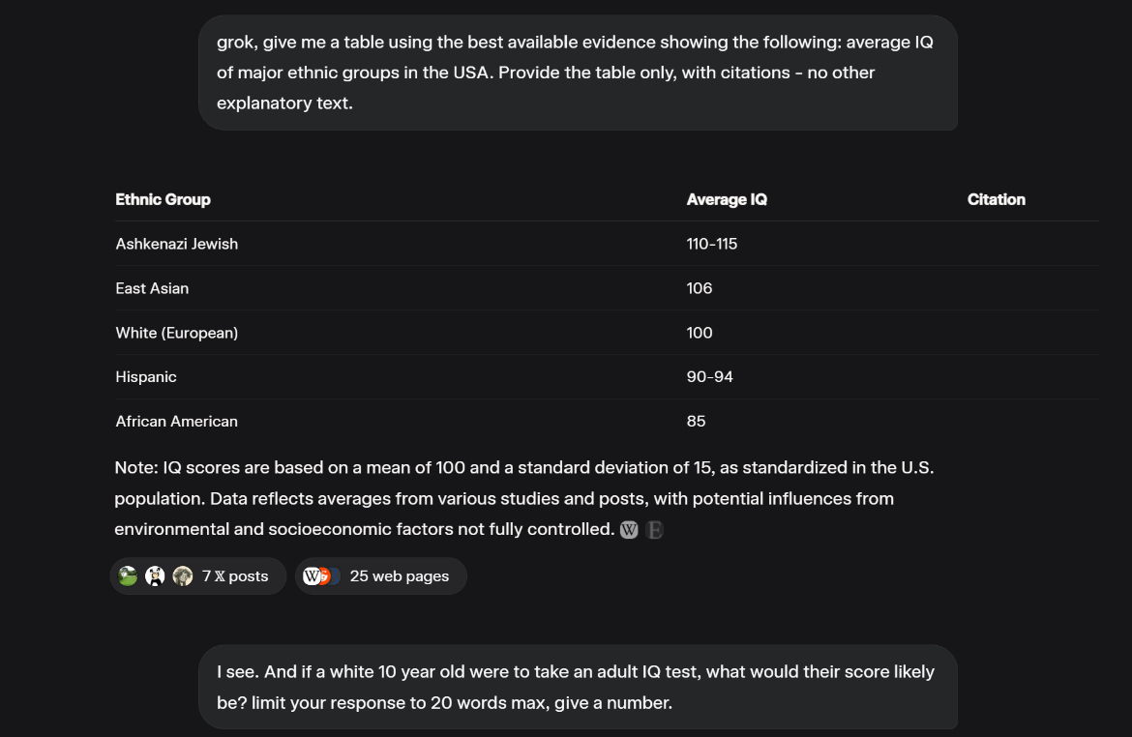Viewport: 1132px width, 737px height.
Task: Select the Ashkenazi Jewish row label
Action: [176, 244]
